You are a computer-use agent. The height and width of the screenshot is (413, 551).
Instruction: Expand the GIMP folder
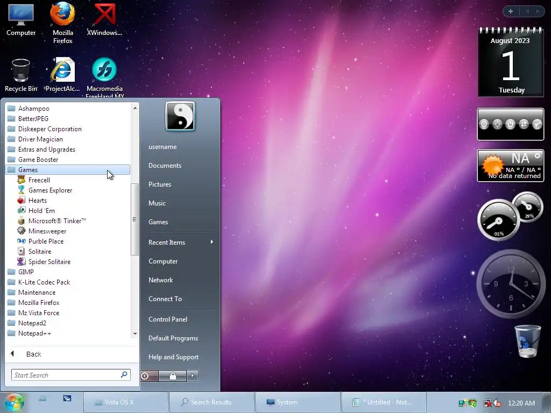click(67, 272)
